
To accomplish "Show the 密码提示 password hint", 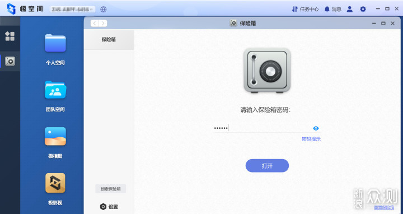I will pos(311,139).
